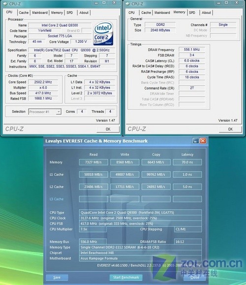Click Chipset value Intel Beachwood X48
This screenshot has height=285, width=246.
(140, 253)
